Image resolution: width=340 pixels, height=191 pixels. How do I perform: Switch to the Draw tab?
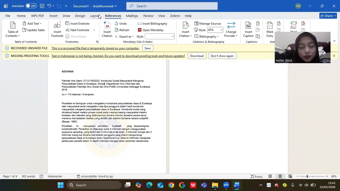66,16
